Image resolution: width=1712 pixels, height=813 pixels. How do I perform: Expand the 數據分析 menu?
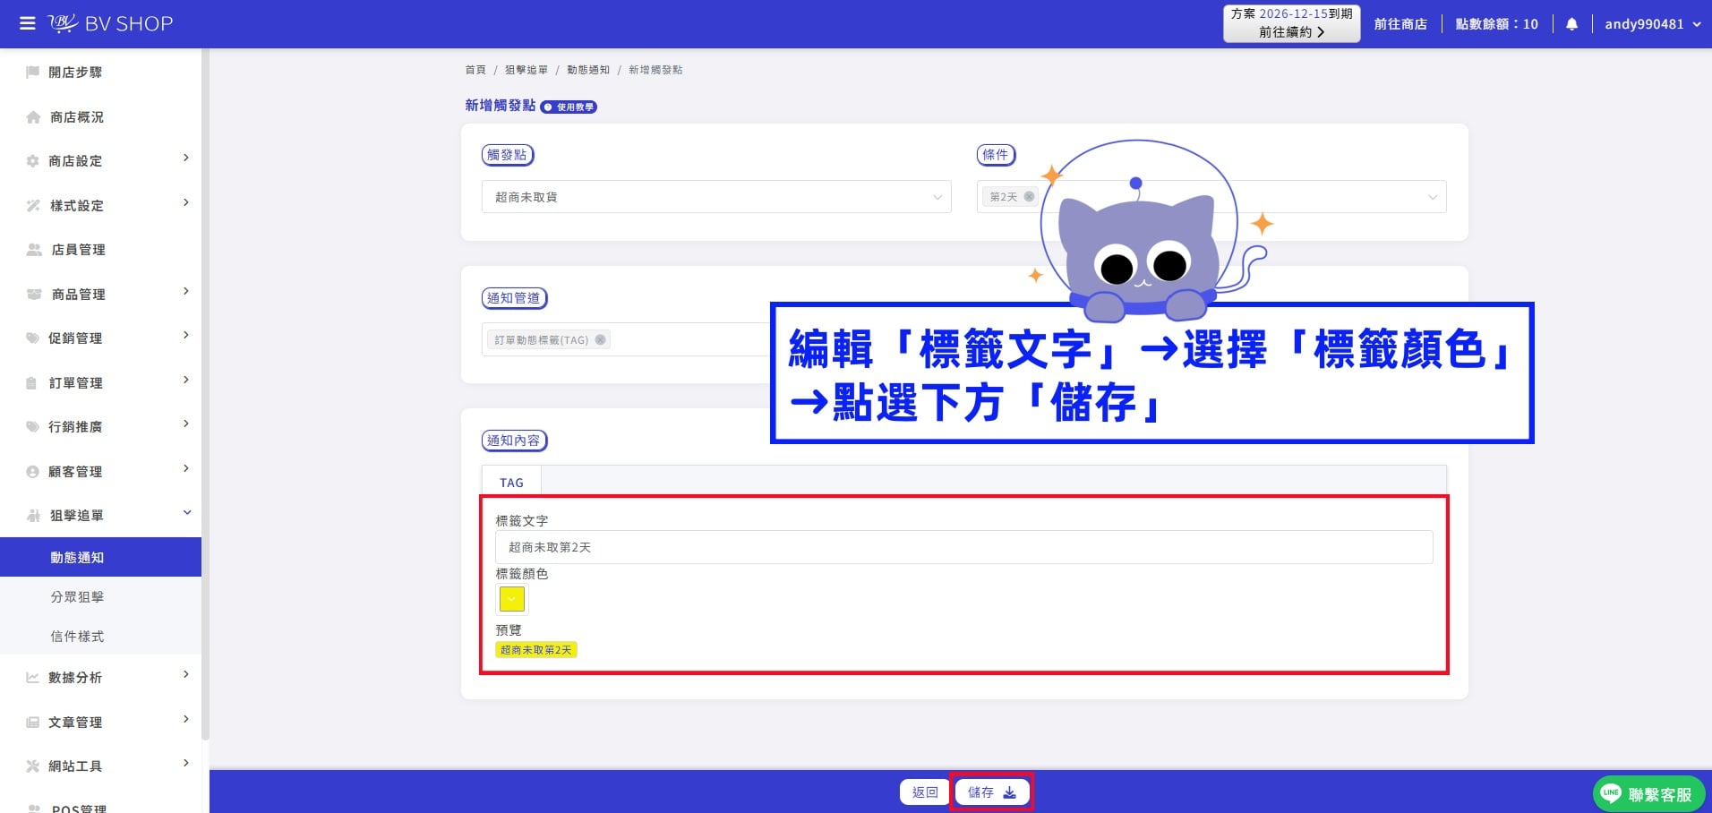tap(186, 675)
